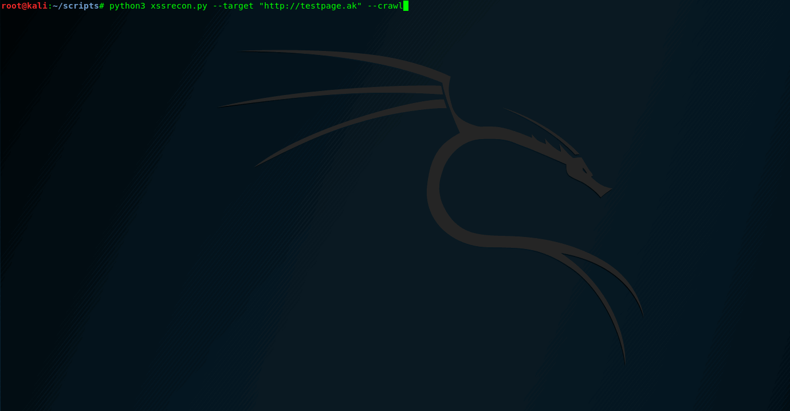Click the "root@kali" prompt text

coord(24,6)
